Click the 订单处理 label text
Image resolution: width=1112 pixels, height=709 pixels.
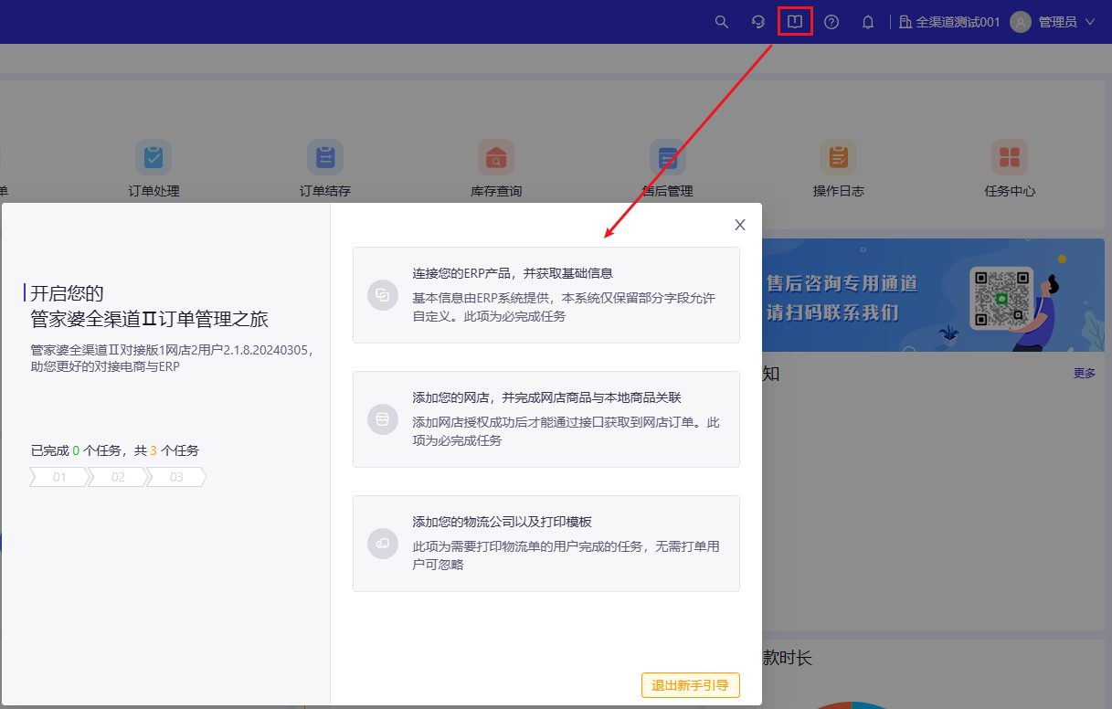pyautogui.click(x=154, y=191)
